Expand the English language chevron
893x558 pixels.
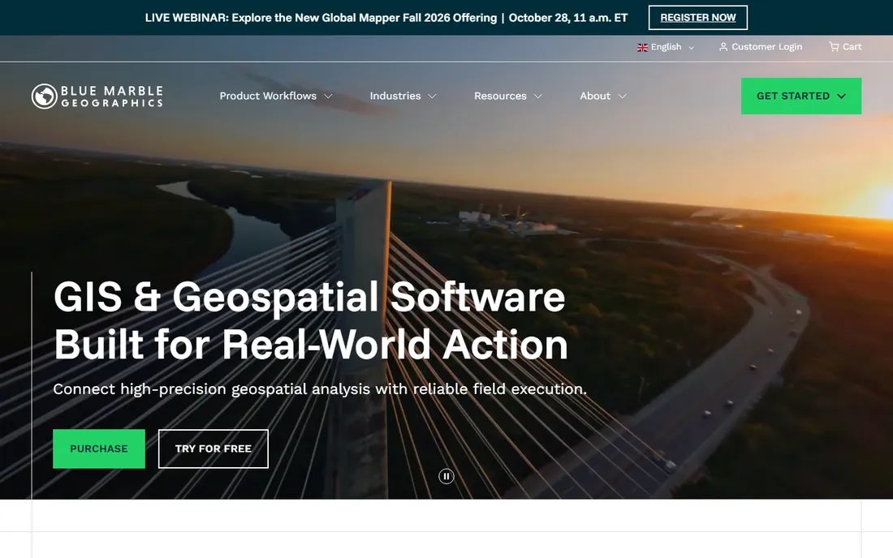[x=692, y=48]
